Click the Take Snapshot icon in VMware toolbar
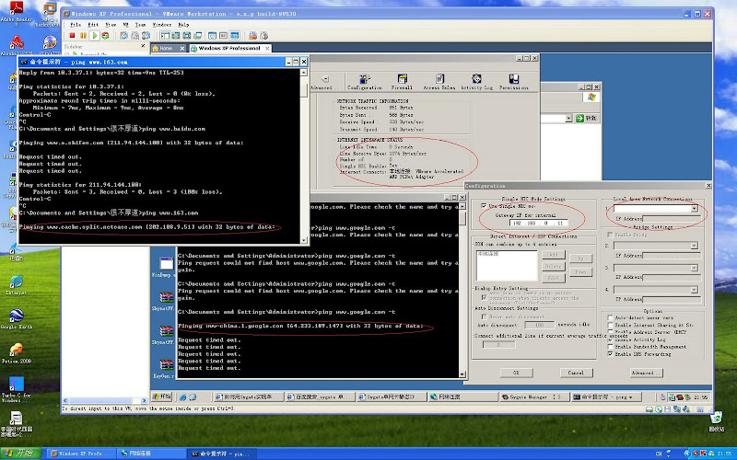Screen dimensions: 737x460 pos(123,36)
